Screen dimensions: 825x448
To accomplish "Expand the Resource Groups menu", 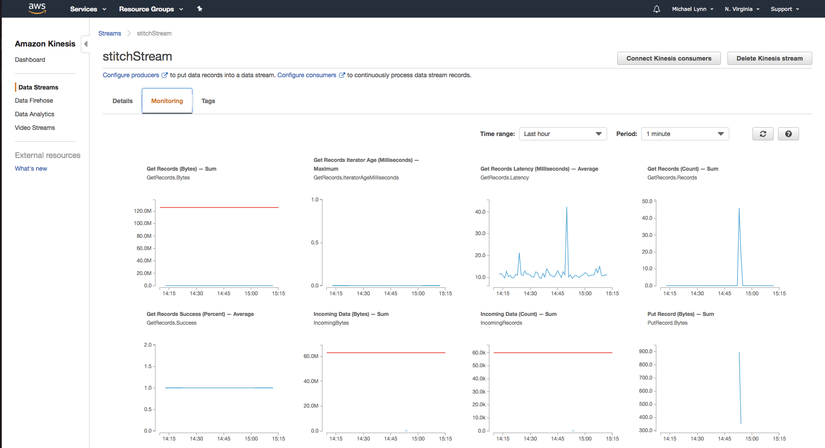I will 151,9.
